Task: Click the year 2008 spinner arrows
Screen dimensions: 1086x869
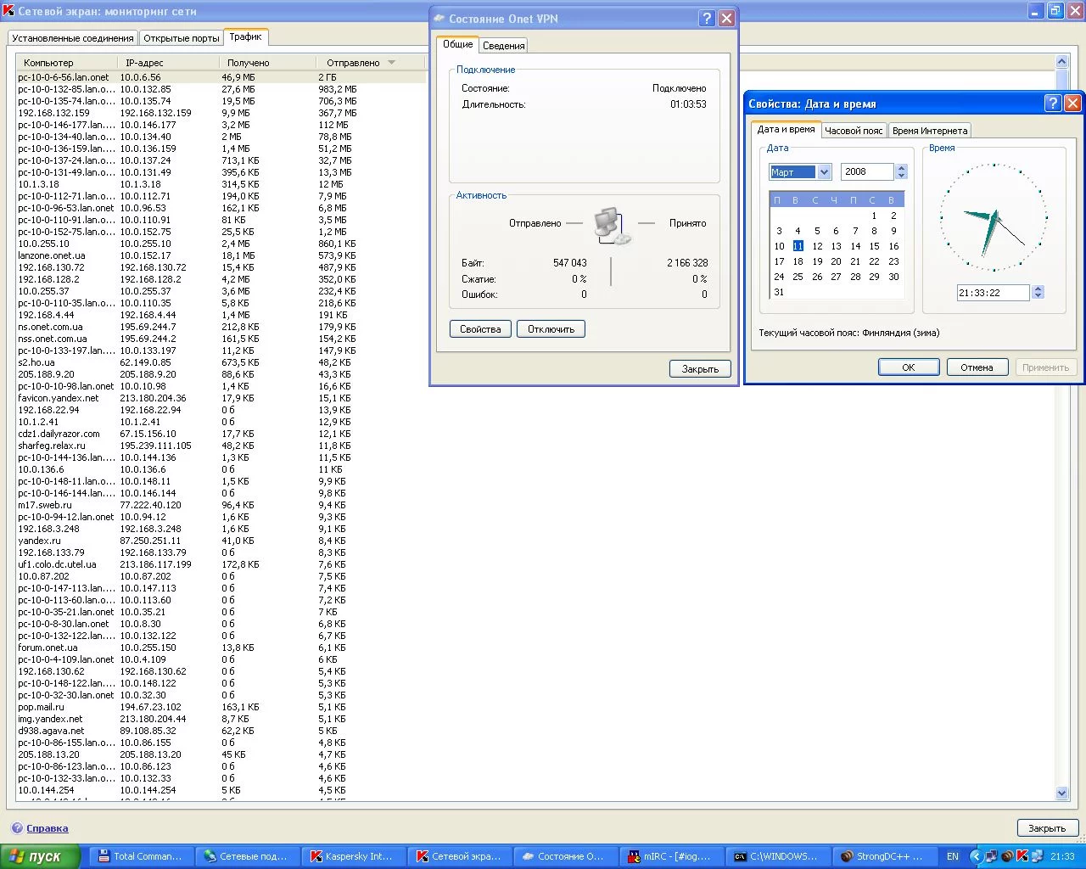Action: click(901, 172)
